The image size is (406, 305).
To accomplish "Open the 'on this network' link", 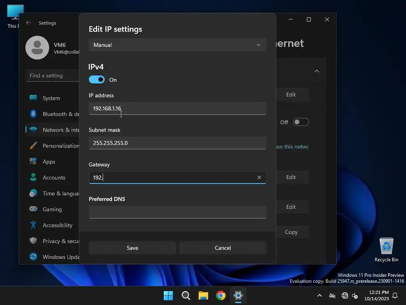I will click(x=292, y=147).
